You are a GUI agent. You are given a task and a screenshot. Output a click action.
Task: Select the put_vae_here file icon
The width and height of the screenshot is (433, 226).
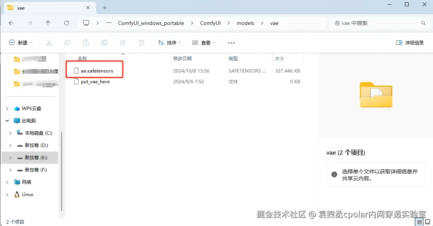[76, 81]
